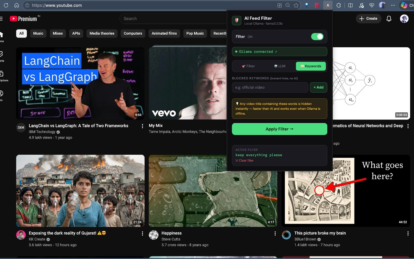
Task: Filter feed by Music chip
Action: tap(38, 33)
